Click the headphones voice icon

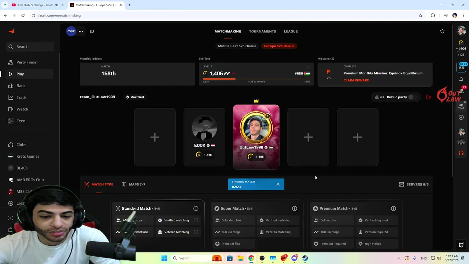pos(461,153)
